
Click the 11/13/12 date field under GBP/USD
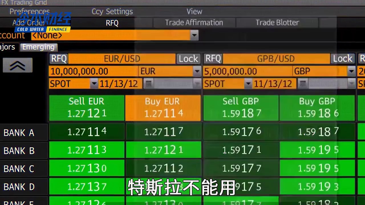(x=275, y=84)
